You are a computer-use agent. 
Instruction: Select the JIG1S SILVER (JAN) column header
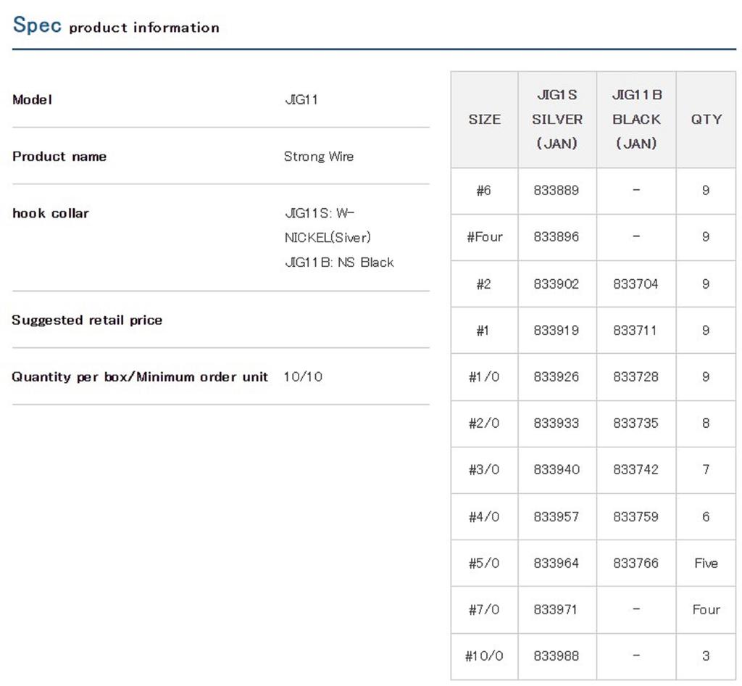point(556,120)
